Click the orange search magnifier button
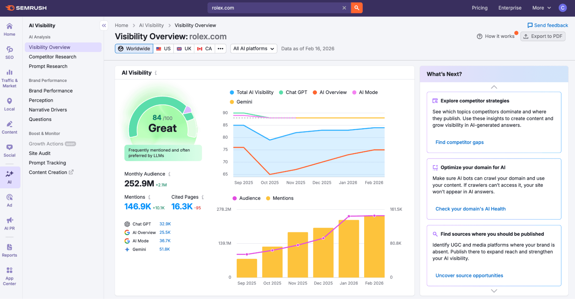The height and width of the screenshot is (299, 575). pos(356,8)
